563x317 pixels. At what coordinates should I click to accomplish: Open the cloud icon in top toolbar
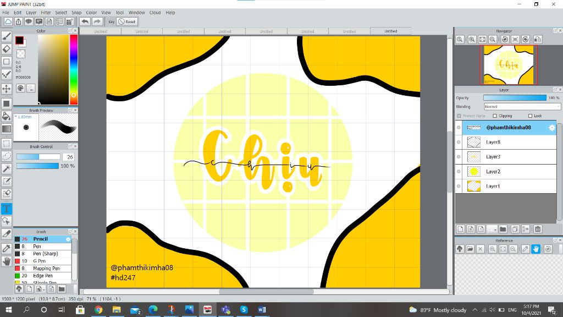(8, 21)
